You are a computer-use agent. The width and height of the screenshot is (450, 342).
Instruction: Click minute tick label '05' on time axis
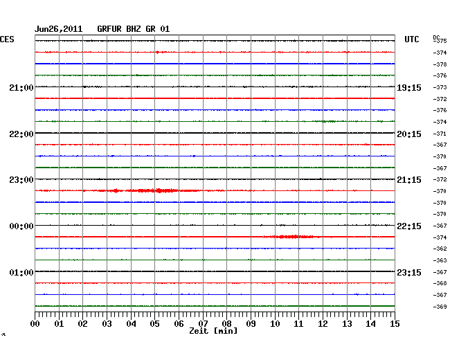(154, 324)
